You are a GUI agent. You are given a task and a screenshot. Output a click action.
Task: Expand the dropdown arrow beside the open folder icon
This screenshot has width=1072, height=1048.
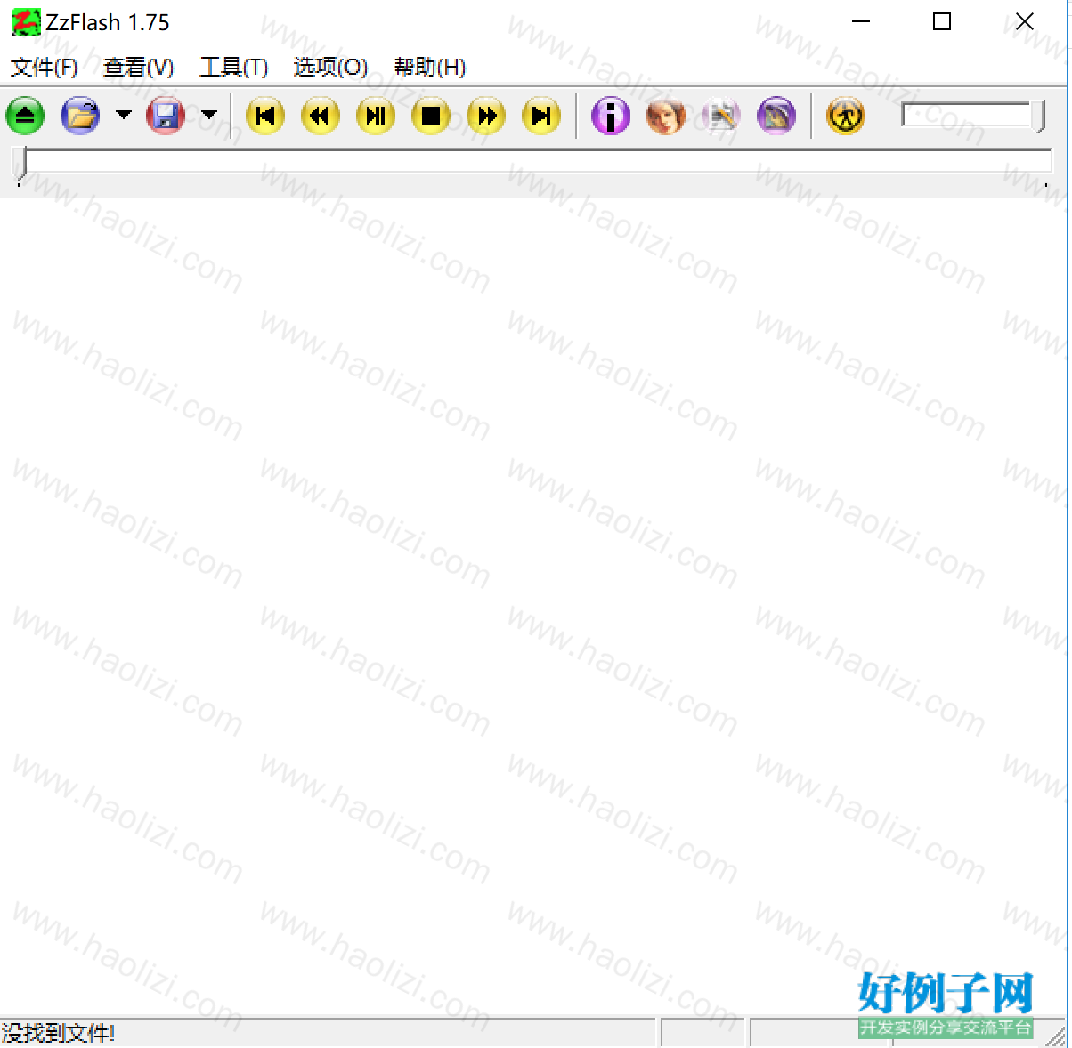point(124,115)
